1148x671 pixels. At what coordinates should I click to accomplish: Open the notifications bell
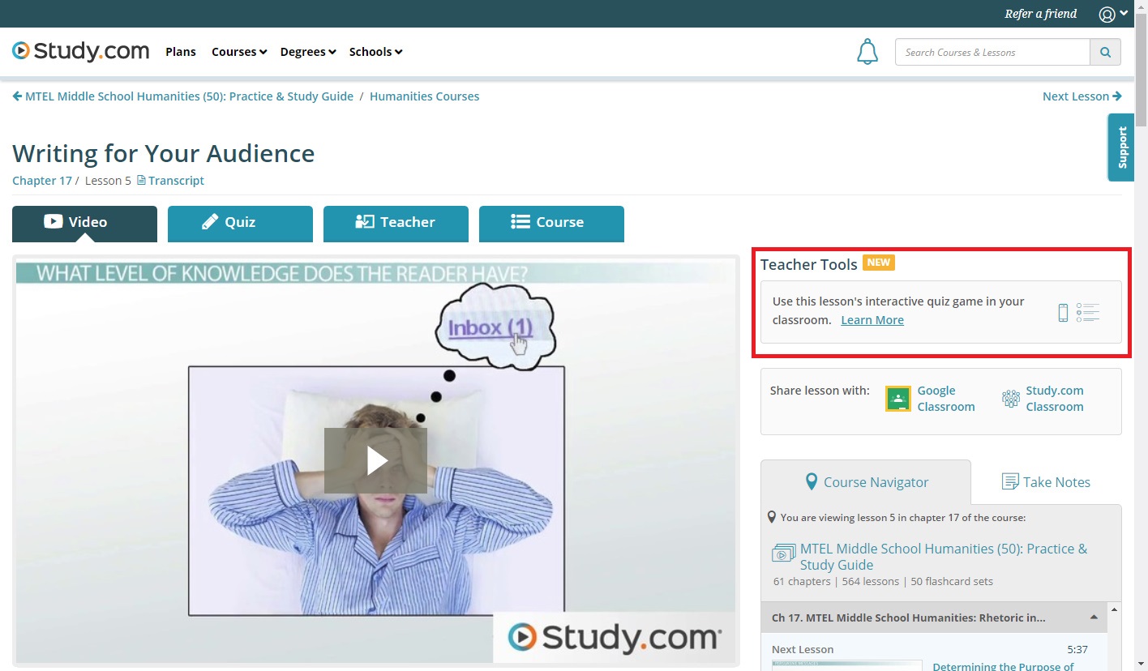pos(867,52)
